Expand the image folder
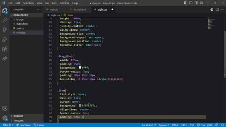Screen dimensions: 226x127 (27, 19)
